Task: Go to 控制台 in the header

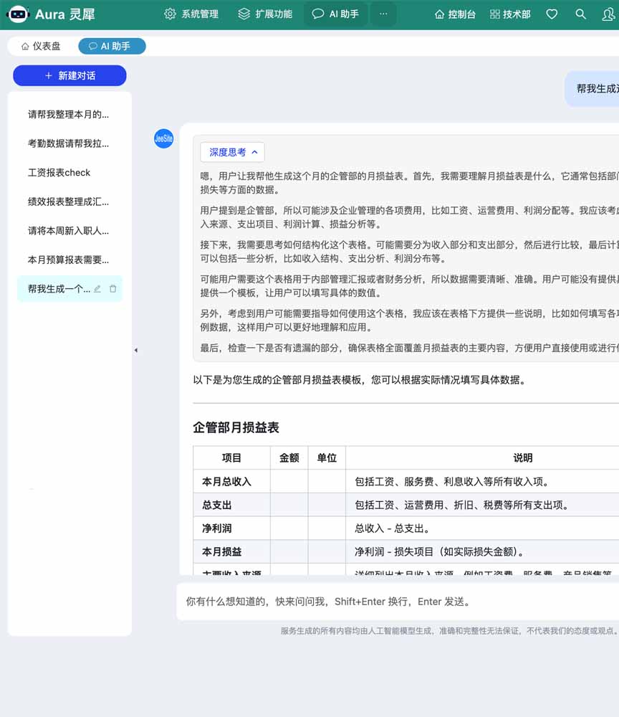Action: [455, 14]
